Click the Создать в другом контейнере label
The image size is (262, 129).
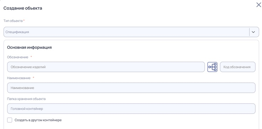tap(38, 120)
